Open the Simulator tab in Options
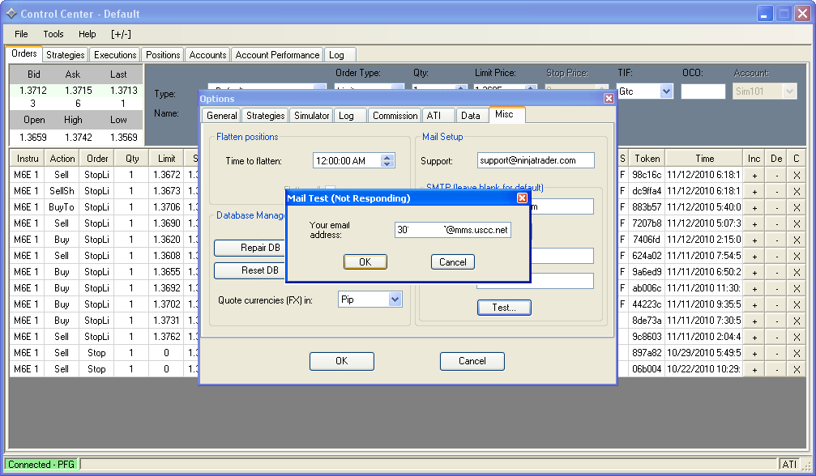This screenshot has height=476, width=816. [x=311, y=116]
